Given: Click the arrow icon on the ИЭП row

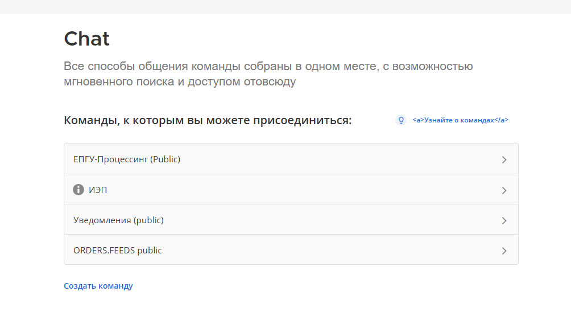Looking at the screenshot, I should coord(504,190).
